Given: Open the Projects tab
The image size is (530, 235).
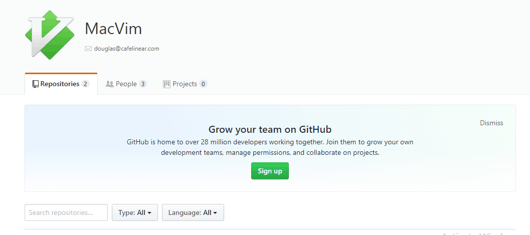Looking at the screenshot, I should [185, 84].
